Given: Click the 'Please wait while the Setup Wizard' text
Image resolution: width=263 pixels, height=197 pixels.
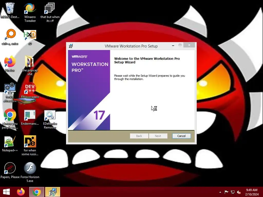Looking at the screenshot, I should click(x=149, y=77).
